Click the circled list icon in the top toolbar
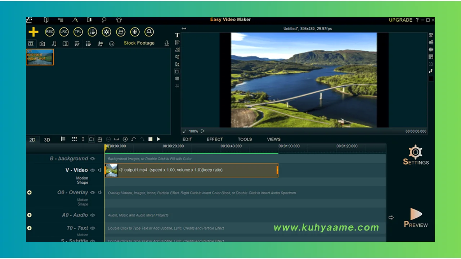Viewport: 461px width, 259px height. click(93, 32)
